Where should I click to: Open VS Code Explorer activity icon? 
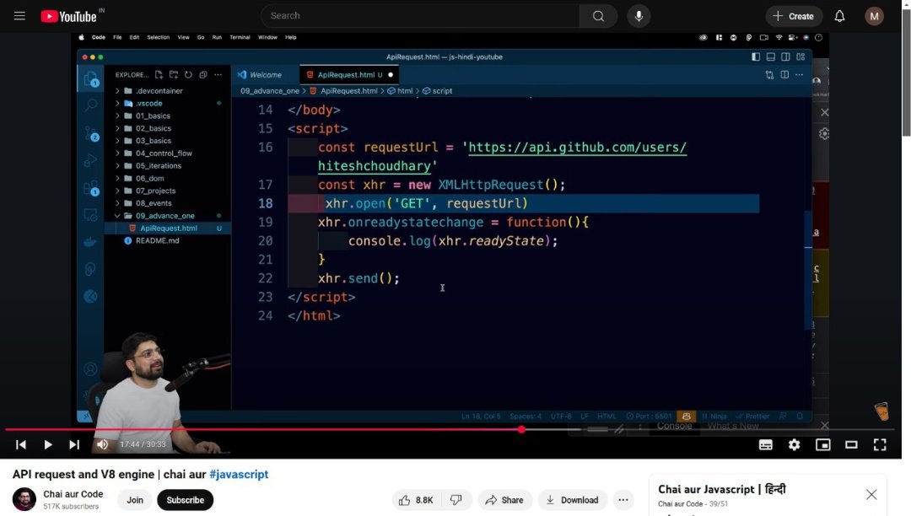[90, 79]
